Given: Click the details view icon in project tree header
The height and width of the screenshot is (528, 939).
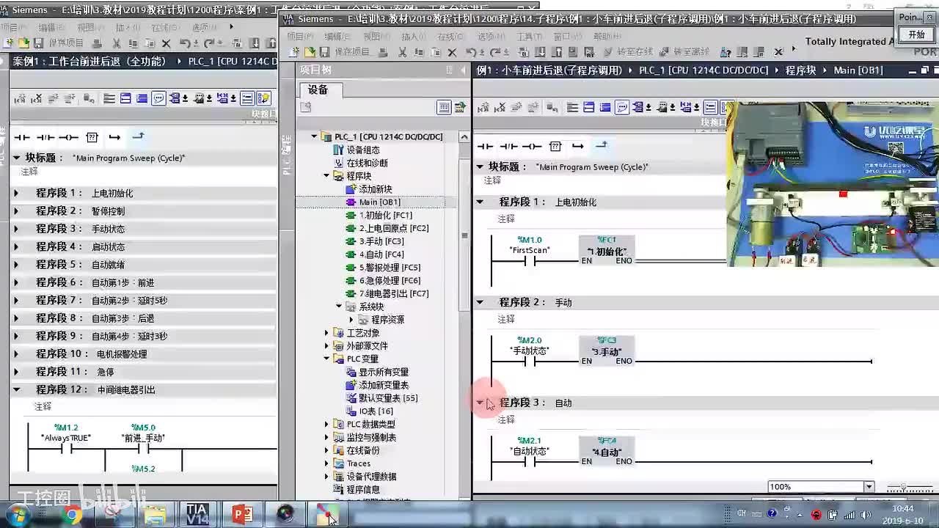Looking at the screenshot, I should click(445, 108).
